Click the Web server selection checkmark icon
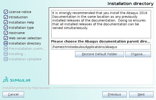156x100 pixels. pyautogui.click(x=6, y=38)
